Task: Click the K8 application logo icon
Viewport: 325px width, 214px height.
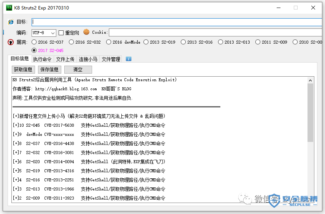Action: coord(9,8)
